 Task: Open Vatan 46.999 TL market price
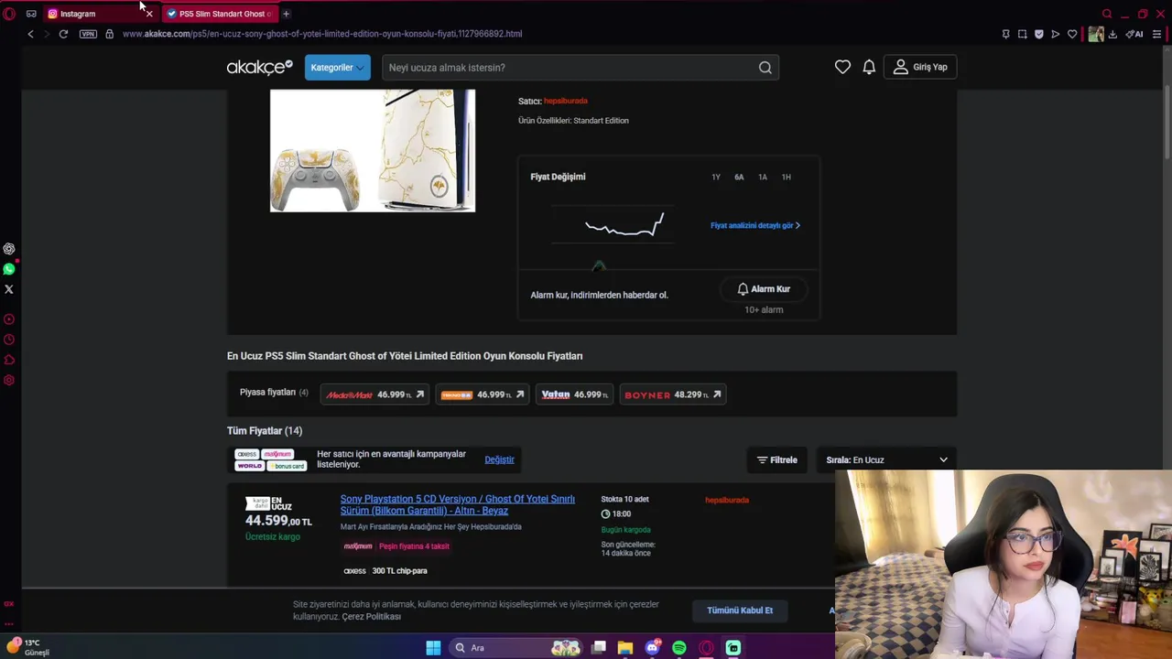[574, 394]
